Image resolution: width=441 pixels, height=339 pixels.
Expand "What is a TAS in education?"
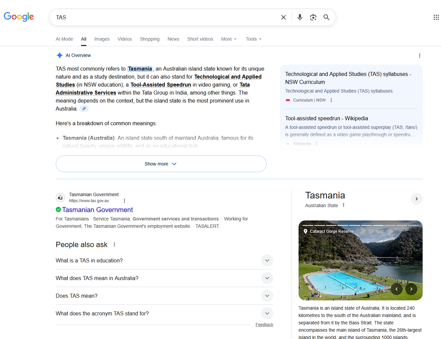164,260
